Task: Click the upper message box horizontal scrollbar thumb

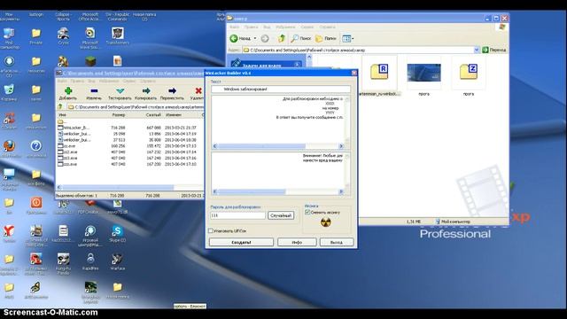Action: pos(262,145)
